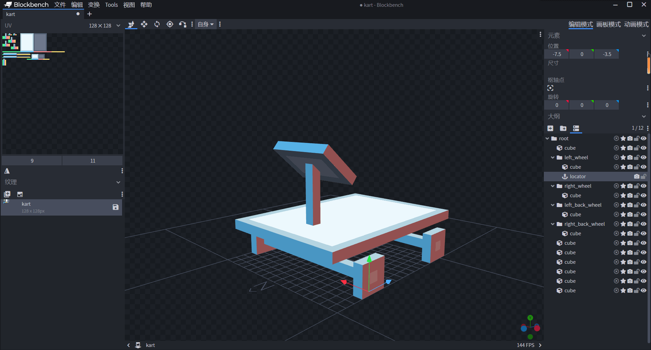Click the center pivot icon
The height and width of the screenshot is (350, 651).
click(550, 88)
